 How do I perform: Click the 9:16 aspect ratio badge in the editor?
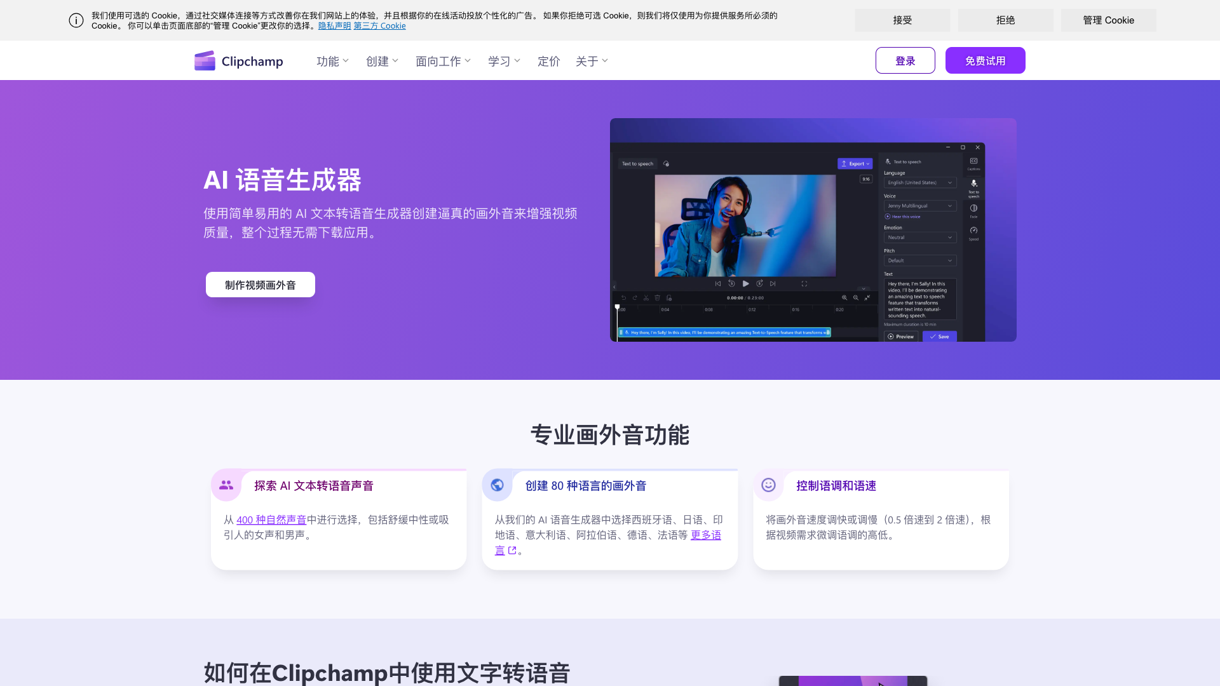(866, 179)
